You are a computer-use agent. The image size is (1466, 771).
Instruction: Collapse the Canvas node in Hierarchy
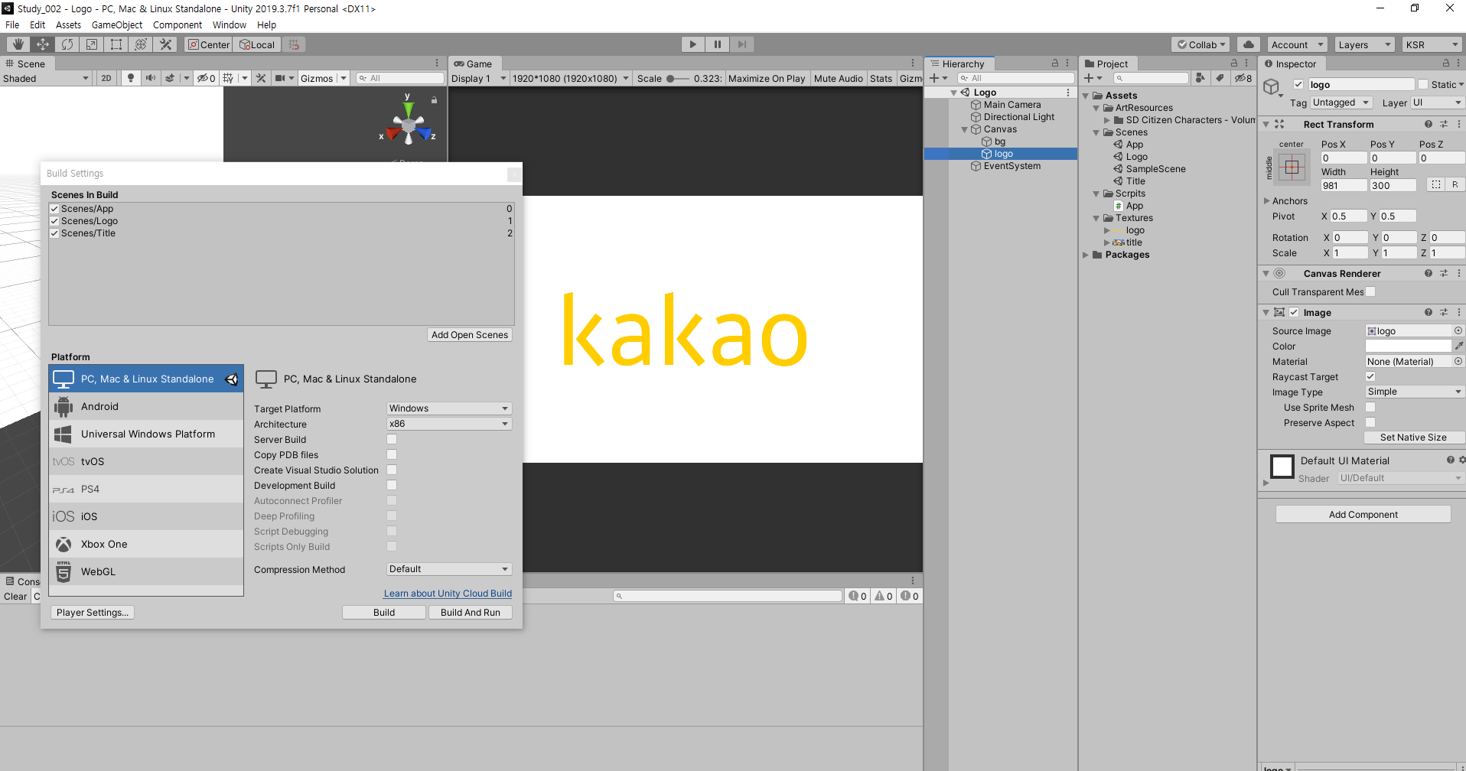(964, 129)
